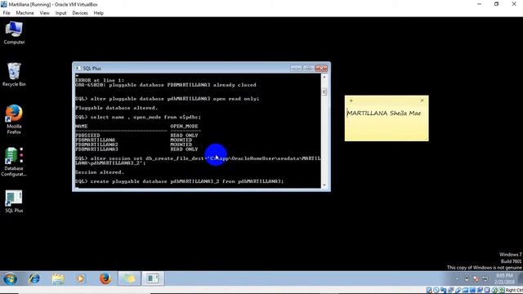Click the VirtualBox mouse integration status icon
This screenshot has height=294, width=523.
click(x=495, y=291)
